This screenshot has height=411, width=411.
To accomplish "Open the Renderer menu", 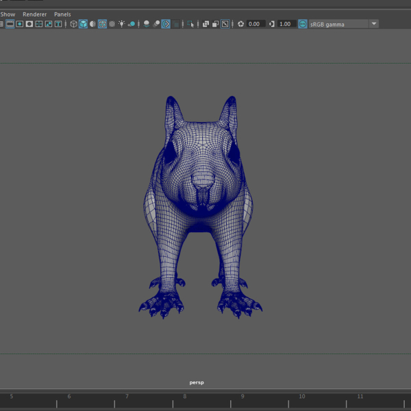I will (x=35, y=14).
